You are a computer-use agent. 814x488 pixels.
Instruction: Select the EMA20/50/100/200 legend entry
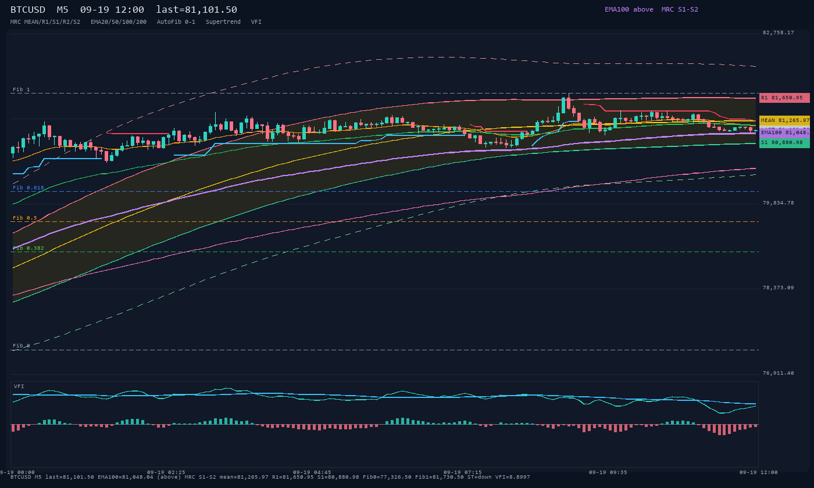pos(119,21)
